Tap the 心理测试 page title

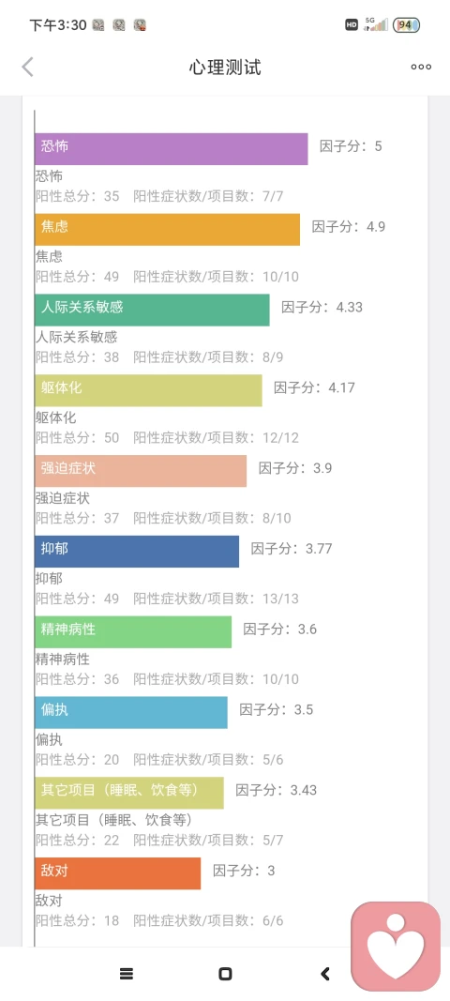[225, 67]
